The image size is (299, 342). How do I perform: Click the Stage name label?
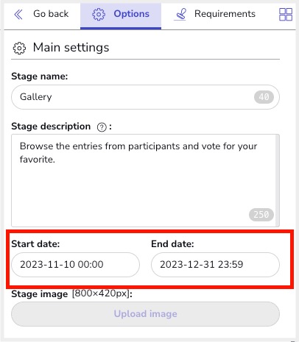tap(40, 76)
